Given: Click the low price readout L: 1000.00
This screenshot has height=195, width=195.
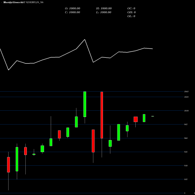Looking at the screenshot, I should (104, 12).
